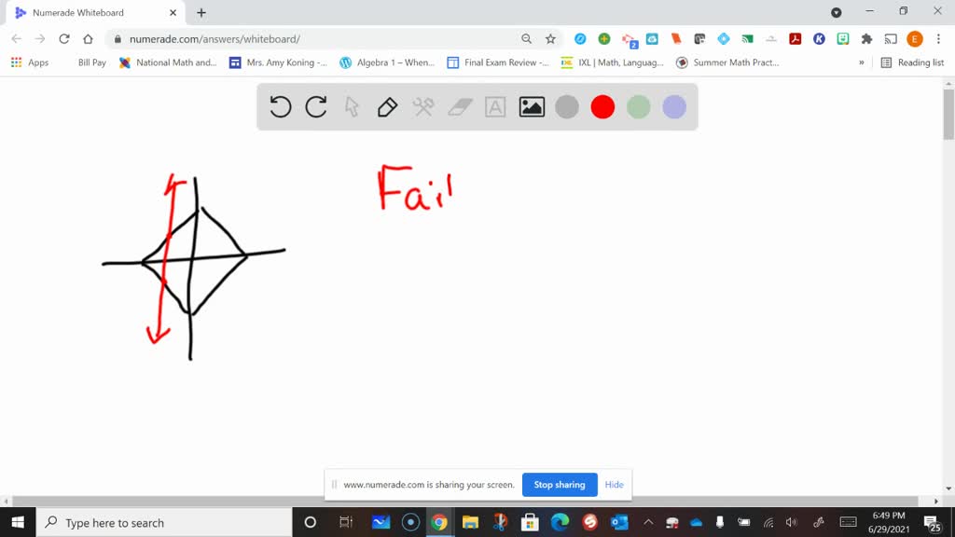Select the text box tool
This screenshot has width=955, height=537.
pos(495,107)
